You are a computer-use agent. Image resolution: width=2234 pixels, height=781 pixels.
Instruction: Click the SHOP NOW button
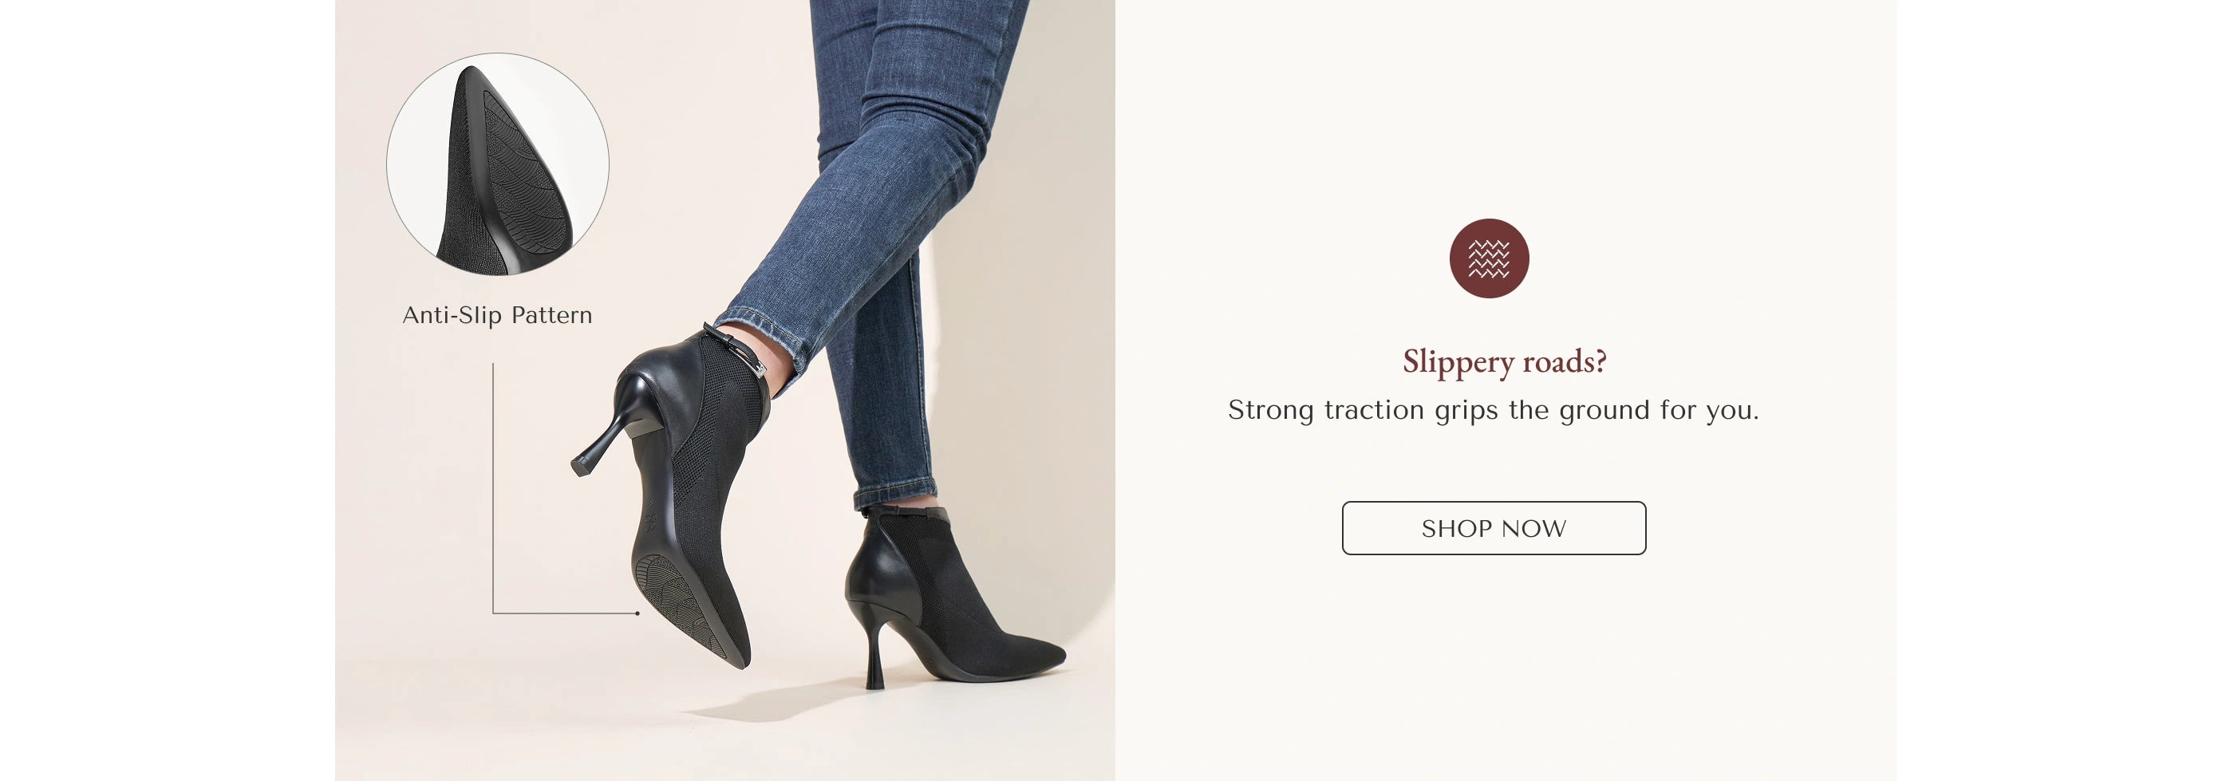(x=1494, y=528)
